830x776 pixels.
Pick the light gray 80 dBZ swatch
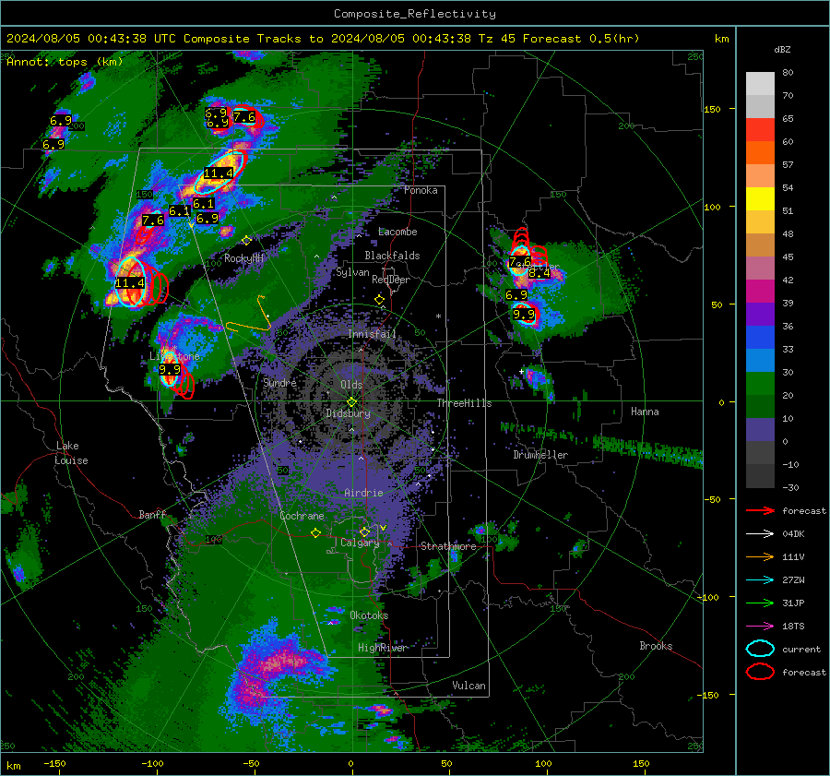760,83
